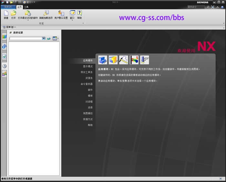
Task: Expand the history filter combo box arrow
Action: tap(44, 38)
